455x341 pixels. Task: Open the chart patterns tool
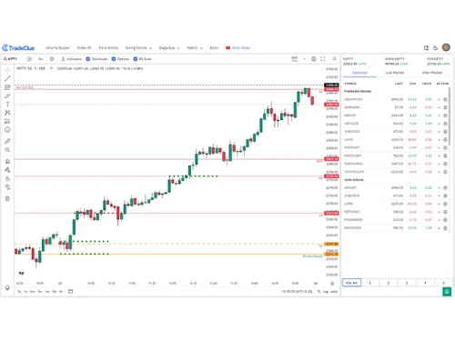click(x=7, y=113)
